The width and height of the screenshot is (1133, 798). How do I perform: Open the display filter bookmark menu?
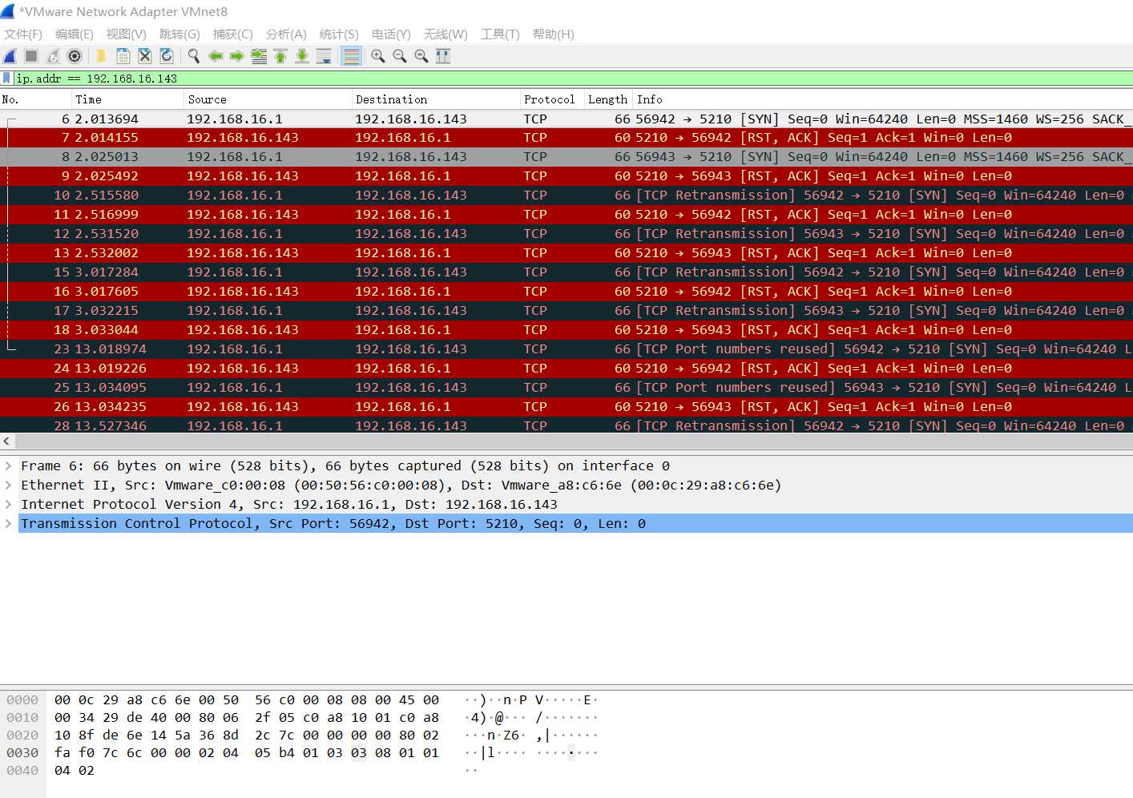[7, 79]
